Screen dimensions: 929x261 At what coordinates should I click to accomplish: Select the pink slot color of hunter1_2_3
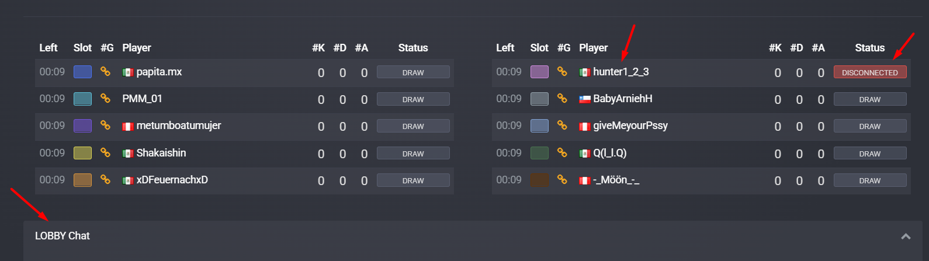[539, 72]
